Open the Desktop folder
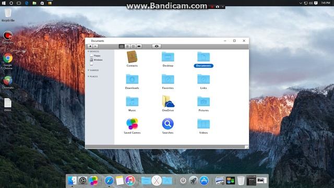This screenshot has width=334, height=188. tap(168, 57)
